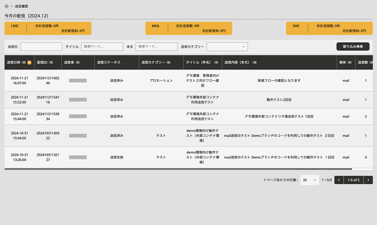Open the rows per page dropdown
Image resolution: width=377 pixels, height=225 pixels.
tap(309, 180)
